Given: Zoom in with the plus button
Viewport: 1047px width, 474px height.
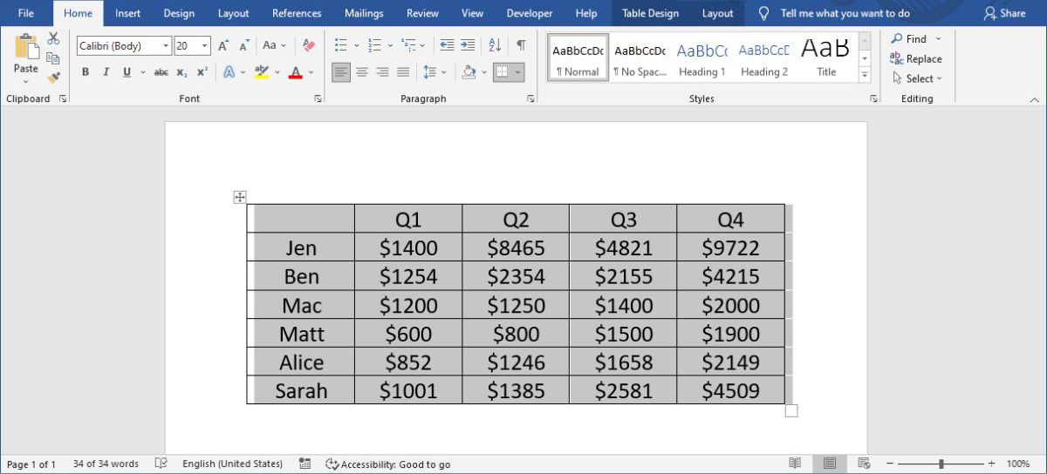Looking at the screenshot, I should point(991,464).
